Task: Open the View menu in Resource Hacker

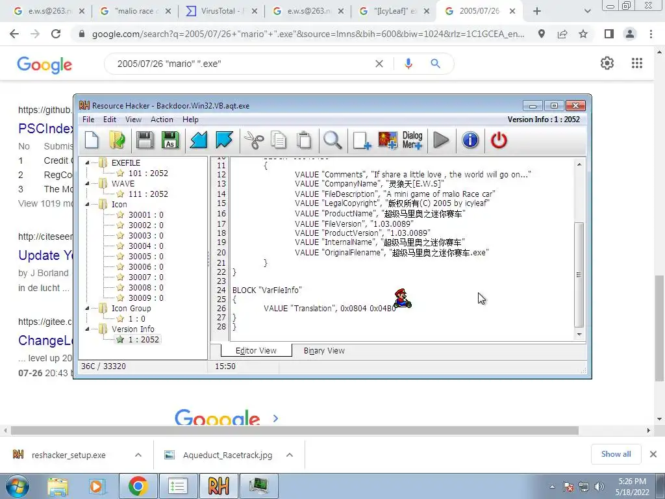Action: coord(133,120)
